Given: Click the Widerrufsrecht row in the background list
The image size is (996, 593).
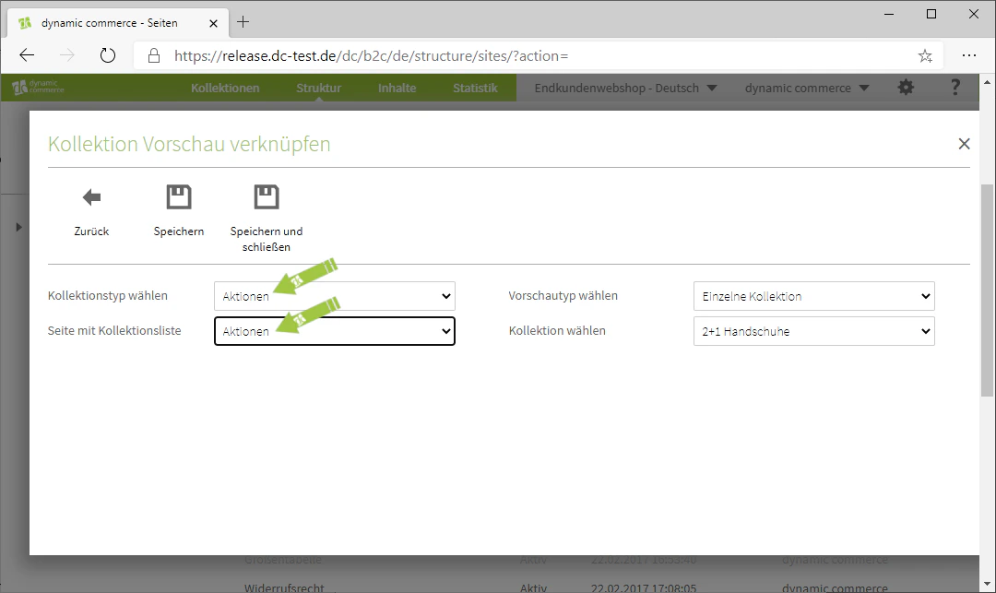Looking at the screenshot, I should point(284,587).
